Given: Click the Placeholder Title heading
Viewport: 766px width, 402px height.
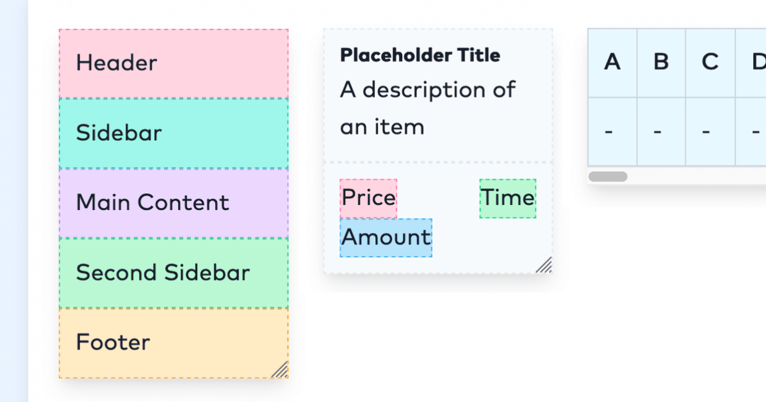Looking at the screenshot, I should [420, 56].
